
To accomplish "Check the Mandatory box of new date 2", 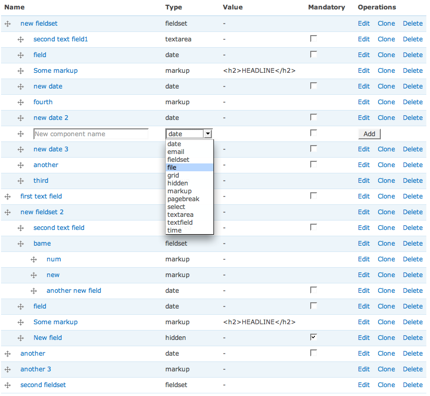I will click(313, 117).
